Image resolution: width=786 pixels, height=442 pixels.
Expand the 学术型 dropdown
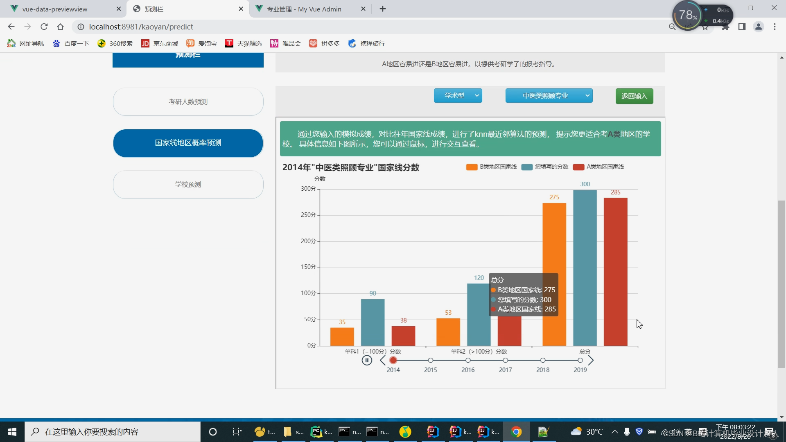coord(458,95)
